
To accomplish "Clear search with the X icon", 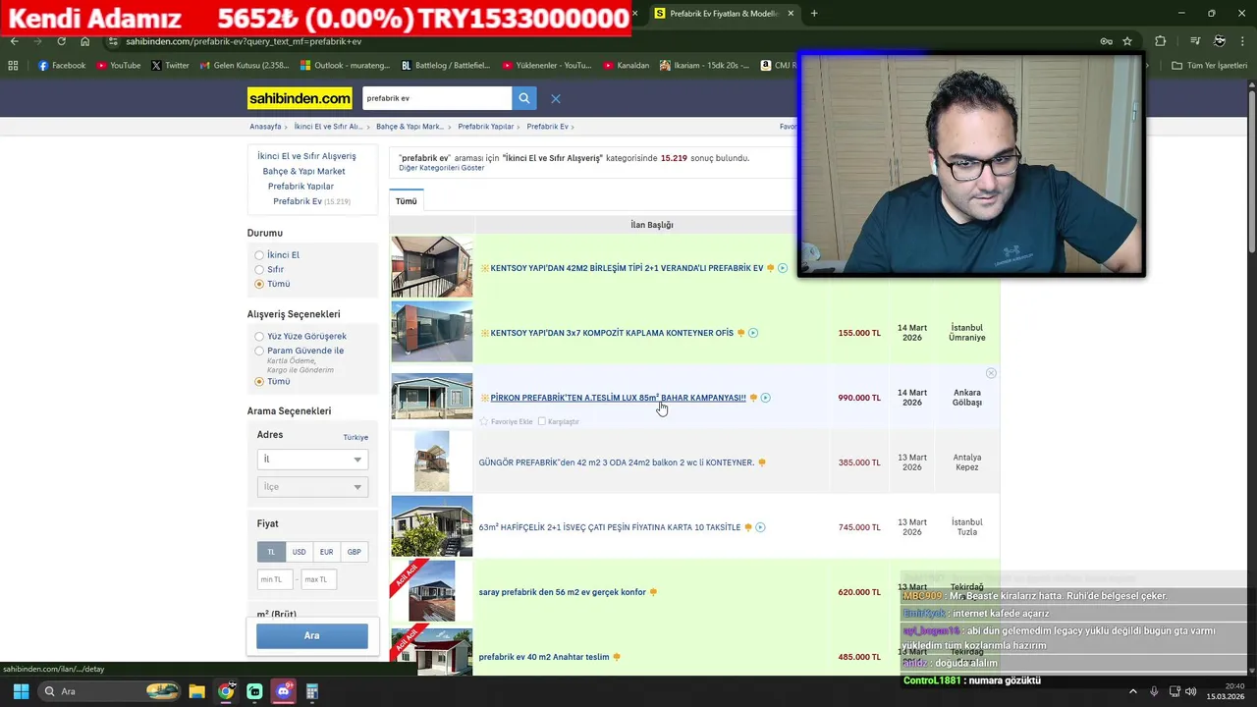I will [x=556, y=98].
